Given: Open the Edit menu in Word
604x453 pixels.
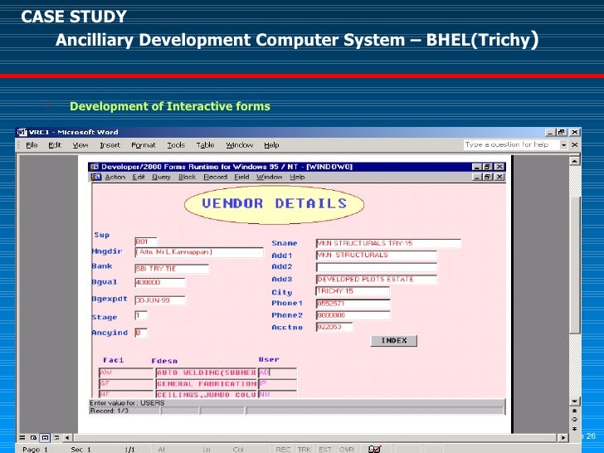Looking at the screenshot, I should pos(55,145).
